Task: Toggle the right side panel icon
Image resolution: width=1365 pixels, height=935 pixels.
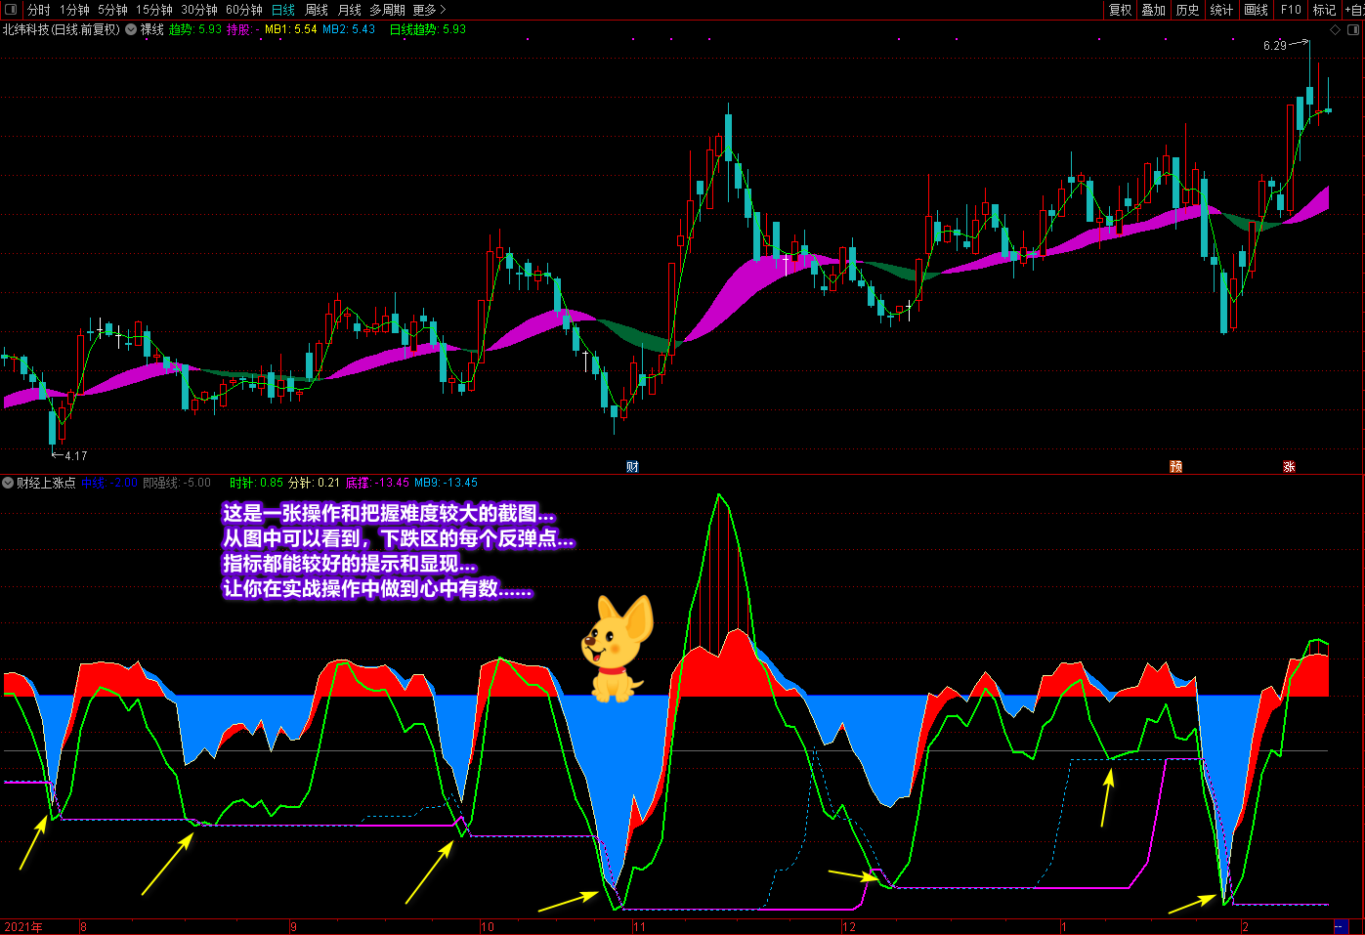Action: click(1354, 30)
